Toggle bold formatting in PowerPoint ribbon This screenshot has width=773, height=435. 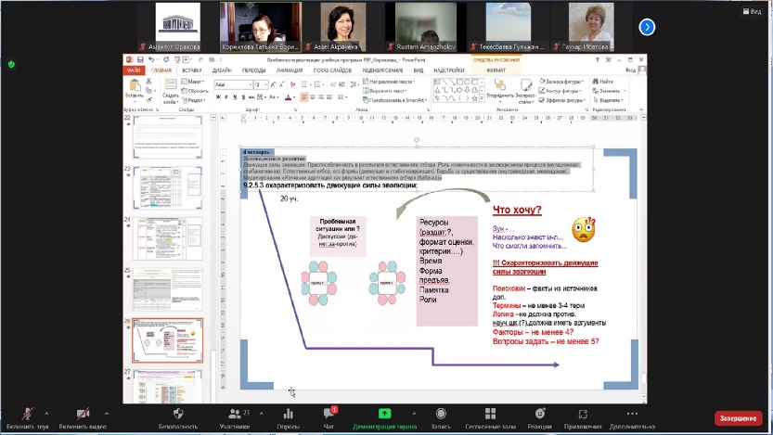[x=217, y=96]
